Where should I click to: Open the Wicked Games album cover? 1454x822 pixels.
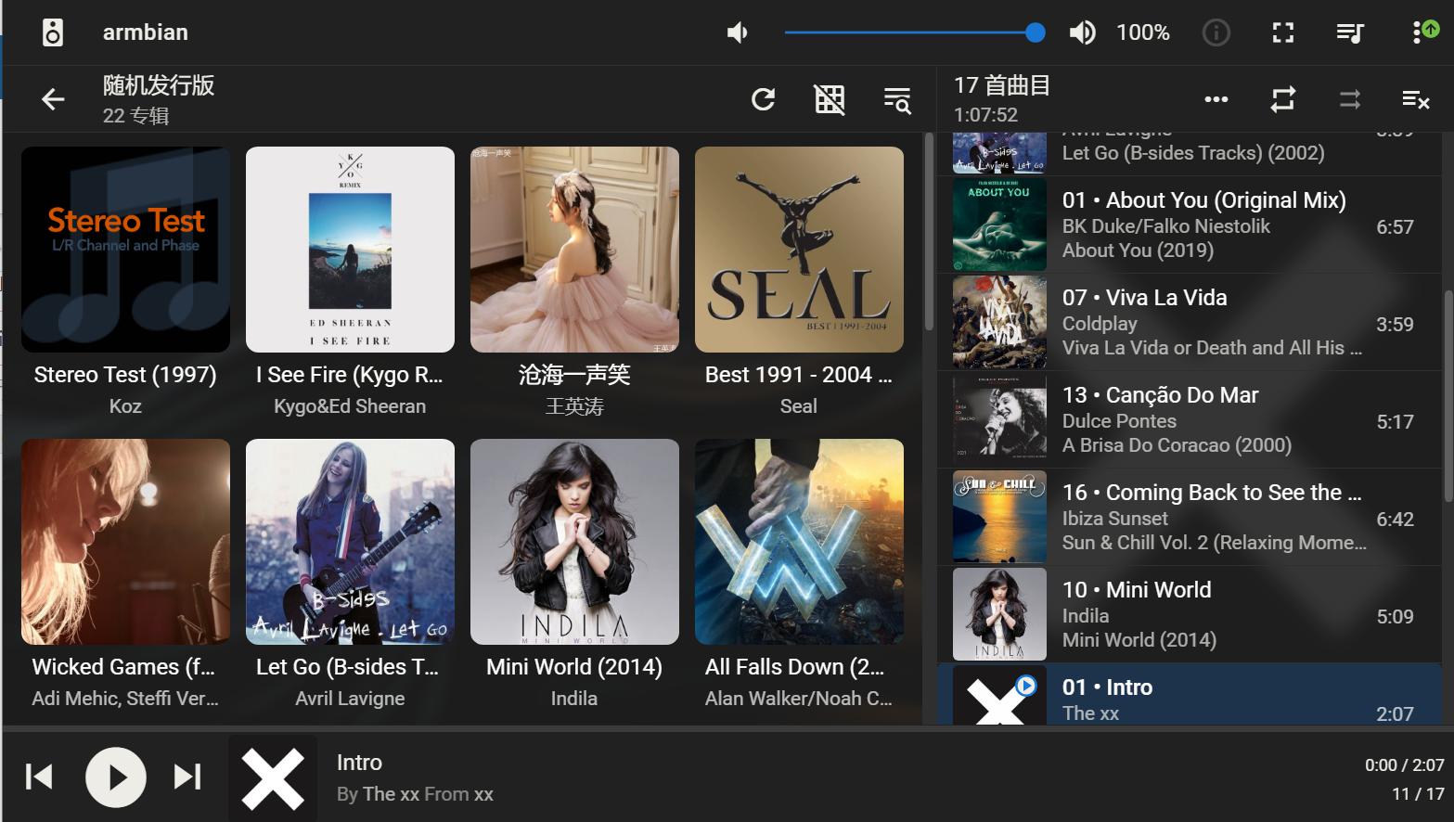pos(125,542)
